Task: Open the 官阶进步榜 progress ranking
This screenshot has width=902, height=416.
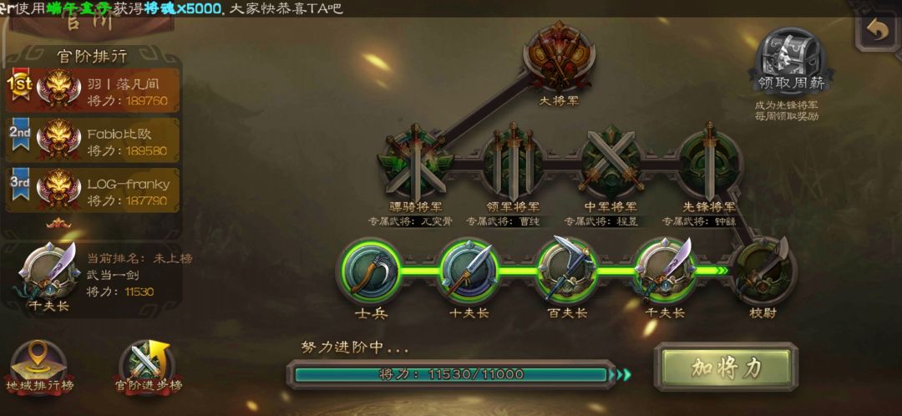Action: [149, 367]
